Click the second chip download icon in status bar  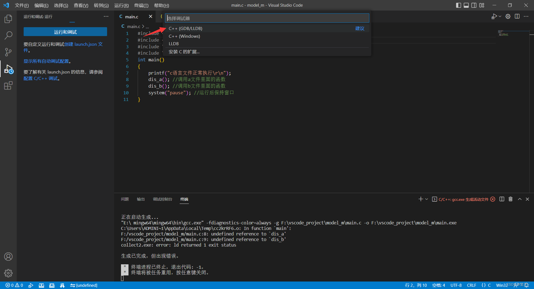click(52, 285)
